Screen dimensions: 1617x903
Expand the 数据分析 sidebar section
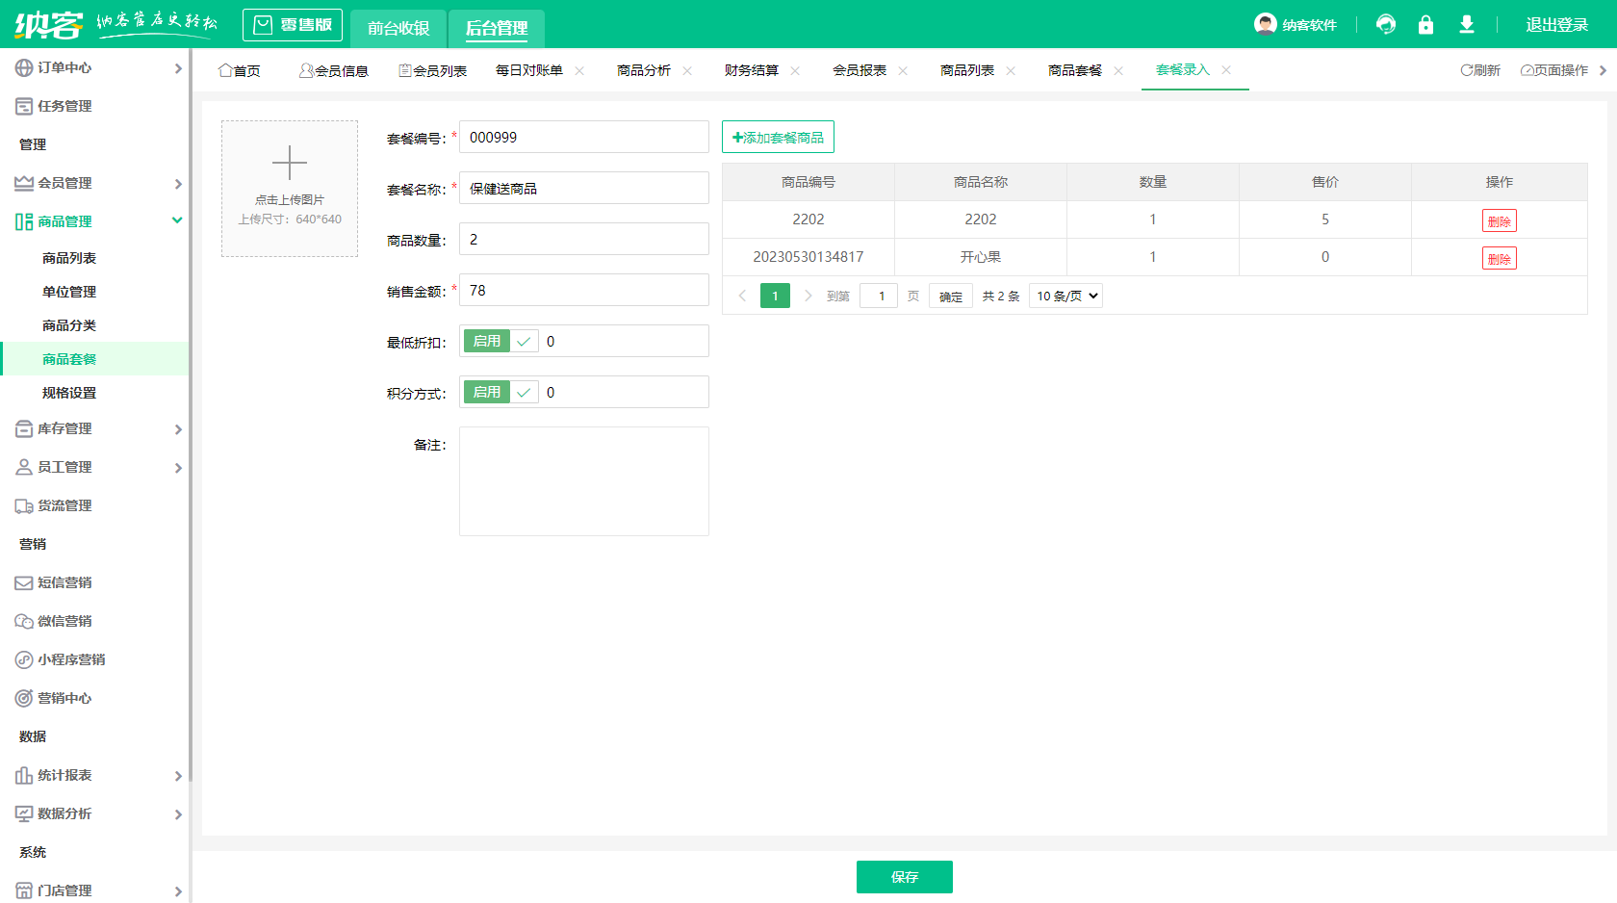(63, 813)
